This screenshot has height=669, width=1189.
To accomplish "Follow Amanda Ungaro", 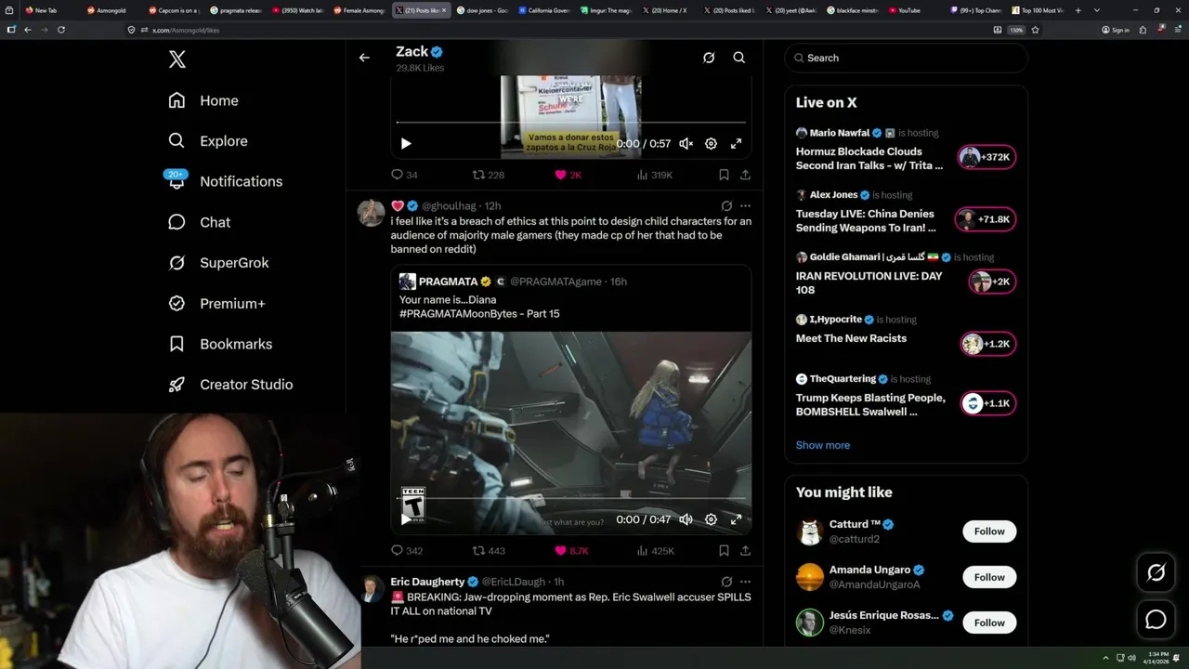I will pyautogui.click(x=989, y=577).
